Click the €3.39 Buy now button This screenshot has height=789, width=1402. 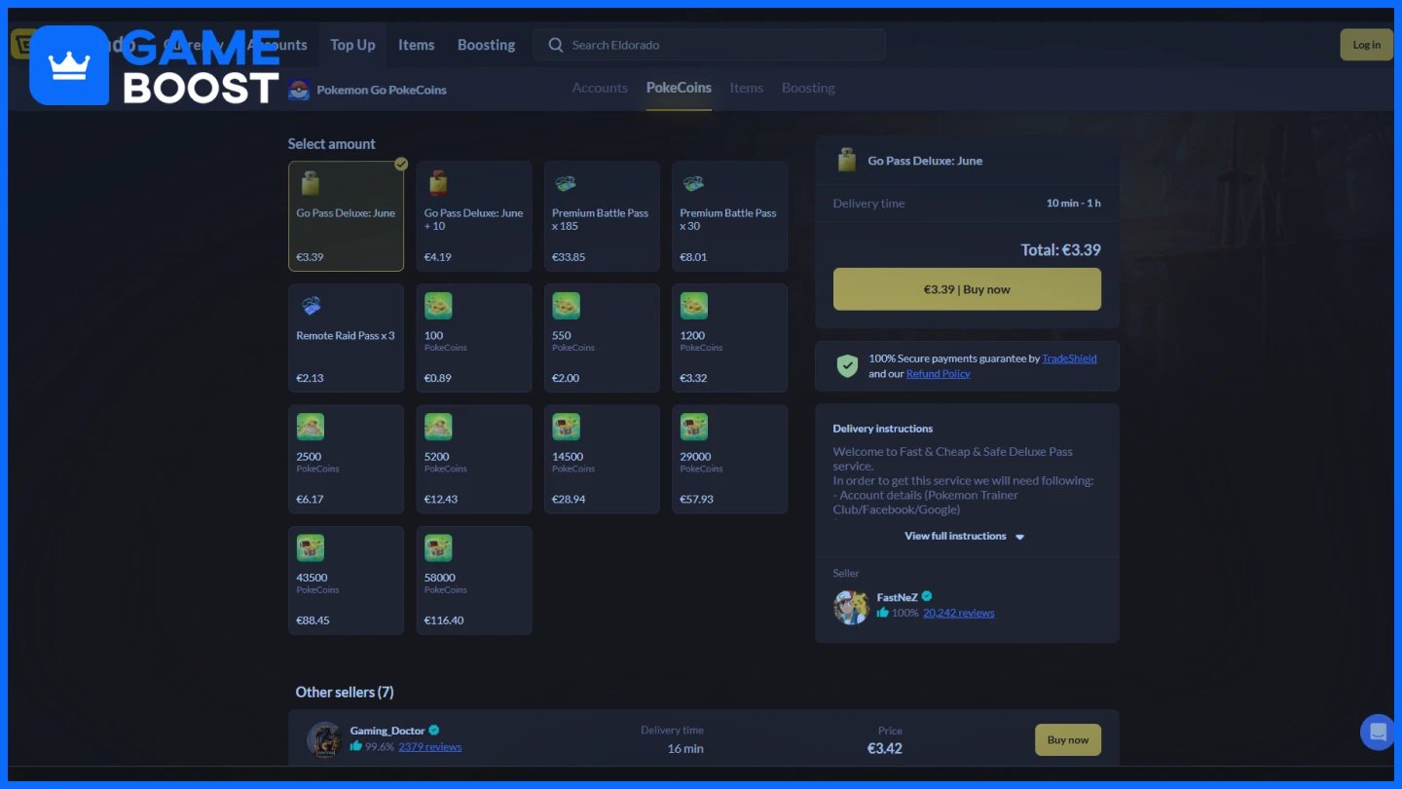click(967, 289)
